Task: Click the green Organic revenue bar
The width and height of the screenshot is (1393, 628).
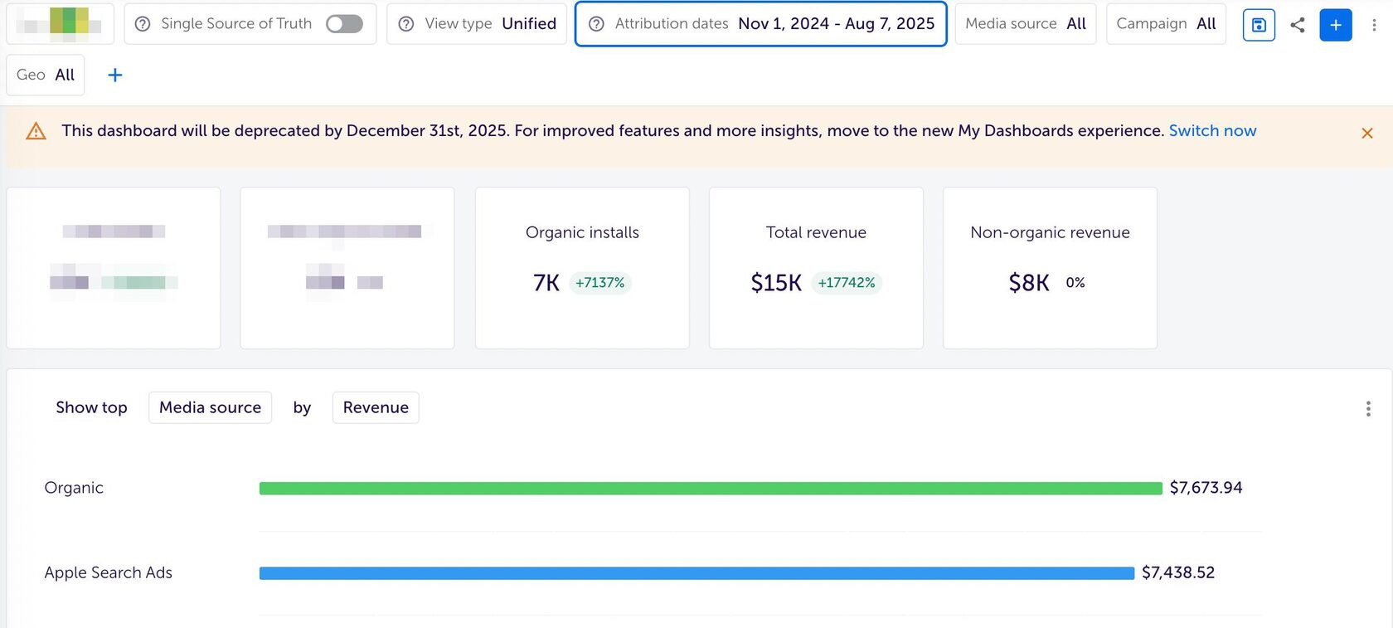Action: (x=710, y=489)
